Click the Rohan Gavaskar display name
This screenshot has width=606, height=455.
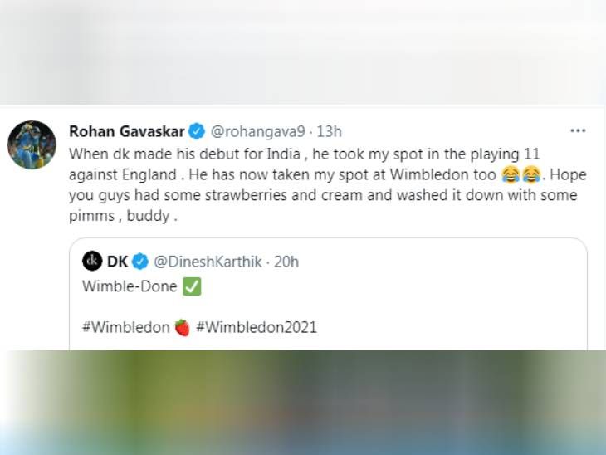point(127,131)
